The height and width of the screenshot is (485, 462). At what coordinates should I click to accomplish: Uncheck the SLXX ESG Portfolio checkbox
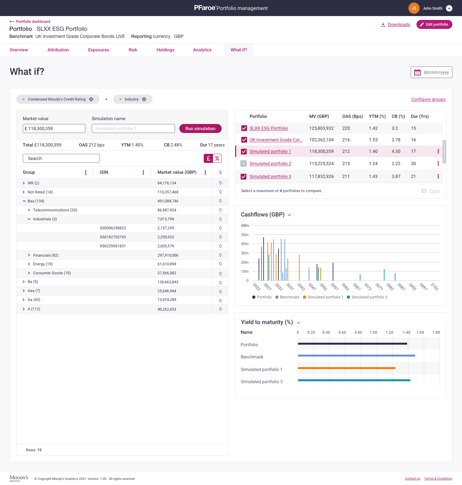[244, 128]
